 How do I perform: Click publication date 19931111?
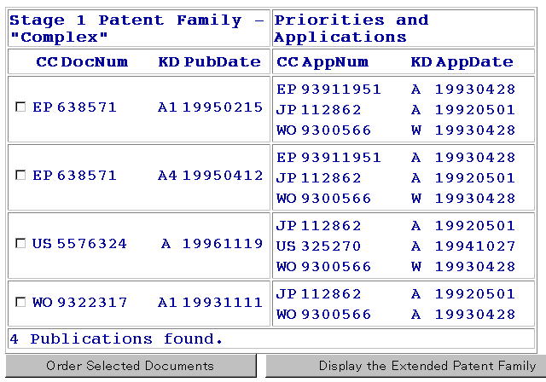tap(222, 302)
